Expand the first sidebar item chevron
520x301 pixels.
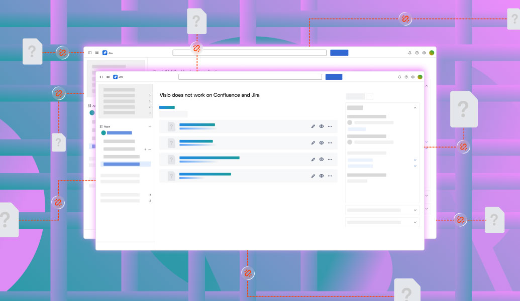pos(149,95)
